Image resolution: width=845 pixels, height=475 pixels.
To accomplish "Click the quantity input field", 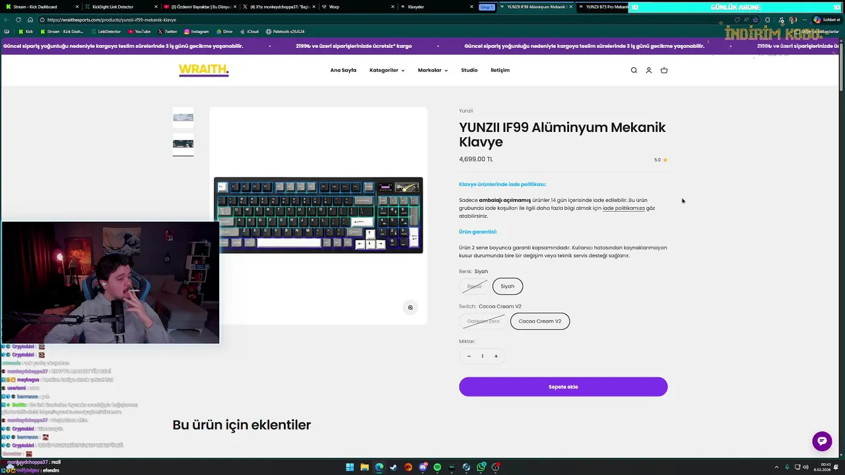I will [482, 356].
